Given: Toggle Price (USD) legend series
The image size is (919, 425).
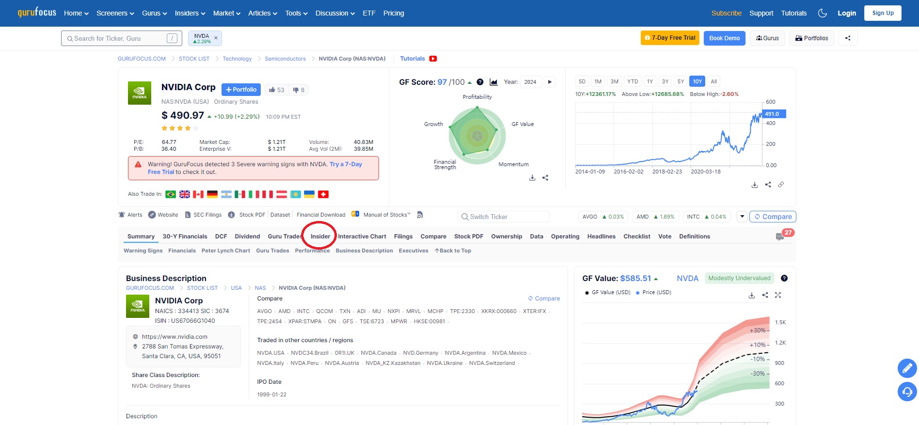Looking at the screenshot, I should coord(653,293).
